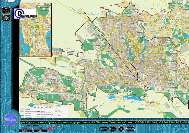This screenshot has height=133, width=189.
Task: Zoom out with the minus button
Action: click(113, 129)
